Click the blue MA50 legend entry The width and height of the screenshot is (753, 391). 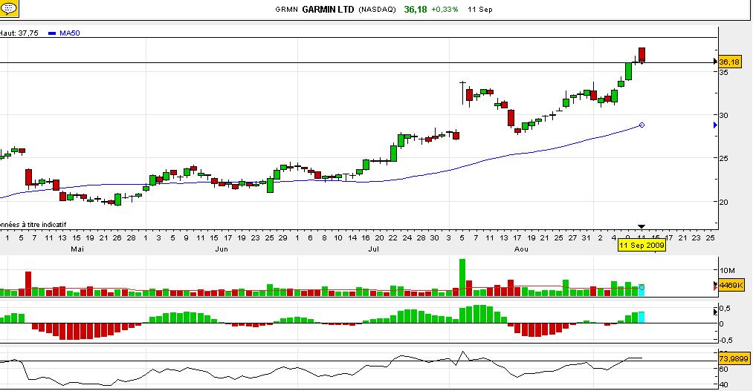(65, 33)
